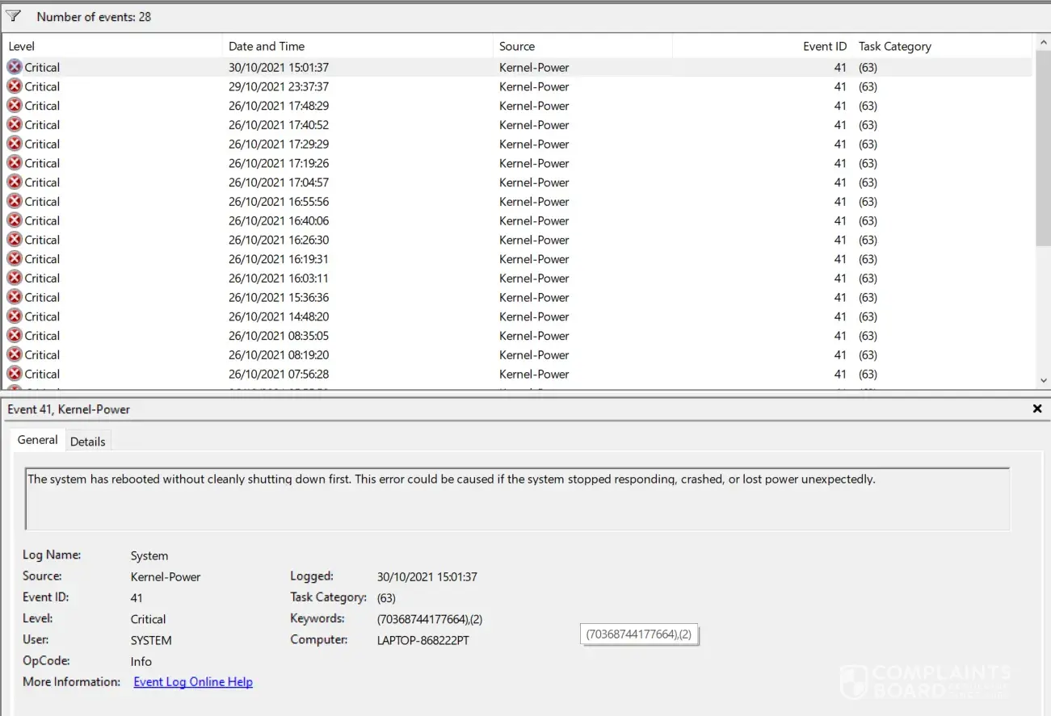
Task: Sort by the Event ID column header
Action: pyautogui.click(x=762, y=47)
